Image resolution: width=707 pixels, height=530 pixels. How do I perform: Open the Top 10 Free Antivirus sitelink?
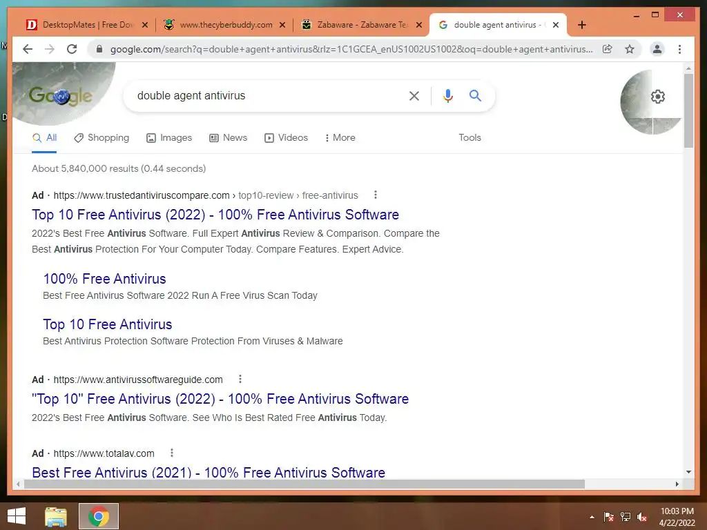click(x=107, y=324)
